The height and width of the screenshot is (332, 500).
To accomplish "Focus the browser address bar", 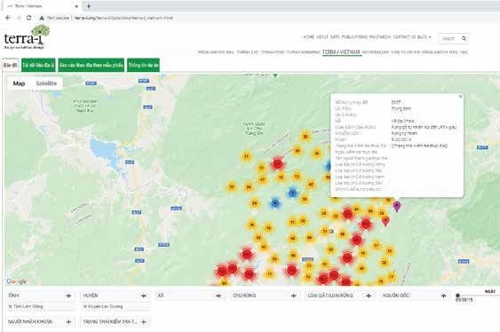I will 123,18.
